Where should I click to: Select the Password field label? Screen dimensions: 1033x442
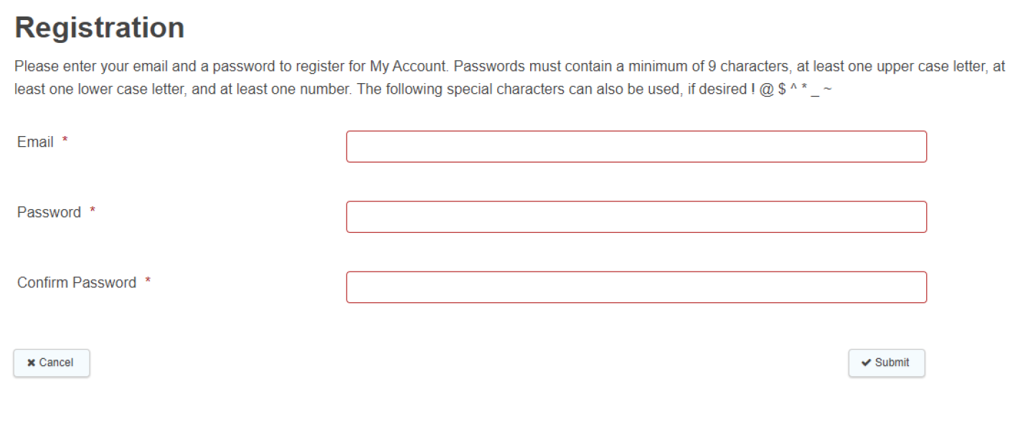[49, 212]
